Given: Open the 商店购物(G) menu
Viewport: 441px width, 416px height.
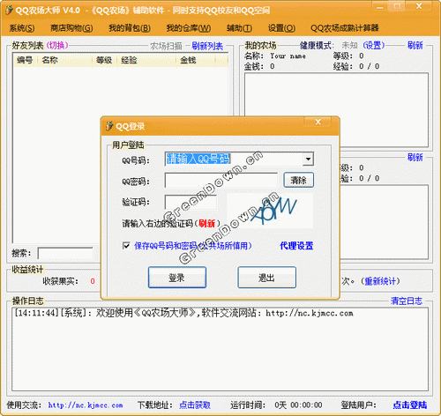Looking at the screenshot, I should coord(71,28).
